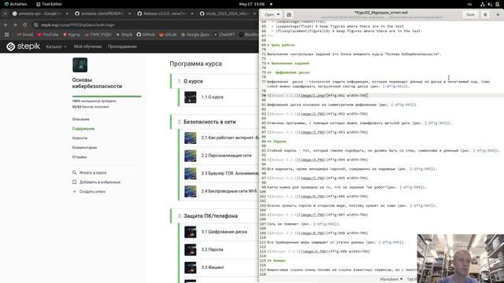Click the course cover thumbnail in sidebar

(x=80, y=64)
